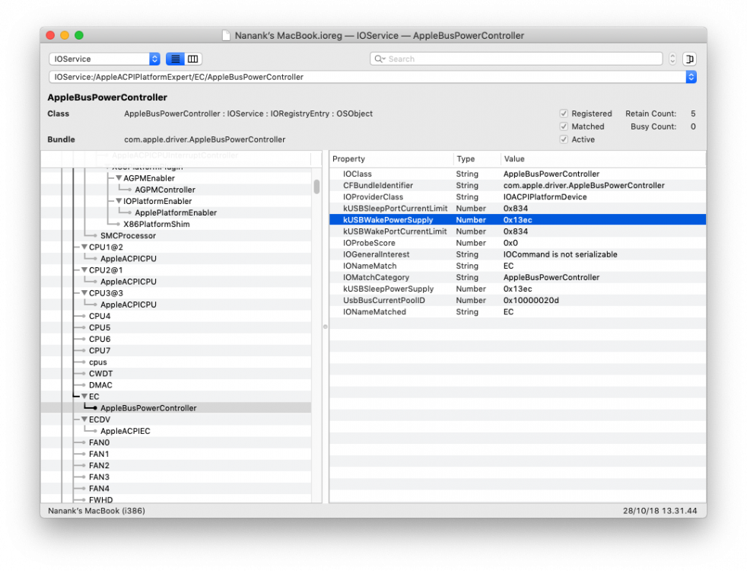Select the IONameMatched property row

(517, 311)
